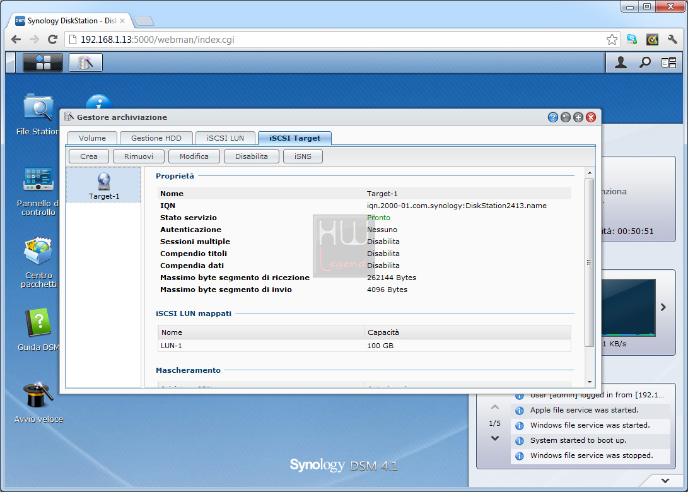The height and width of the screenshot is (492, 688).
Task: Go to next log page in widget
Action: (495, 438)
